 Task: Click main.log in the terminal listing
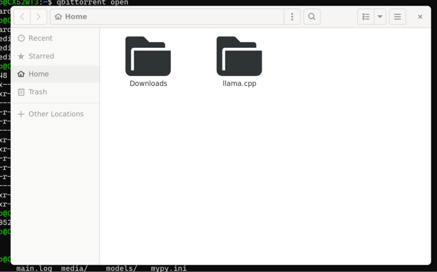tap(34, 269)
